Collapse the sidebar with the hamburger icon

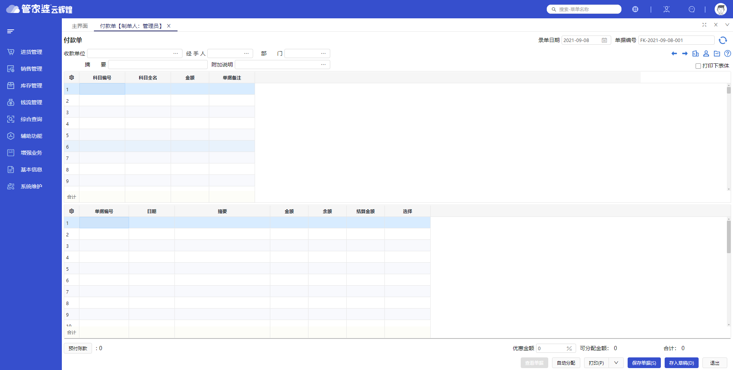coord(11,31)
